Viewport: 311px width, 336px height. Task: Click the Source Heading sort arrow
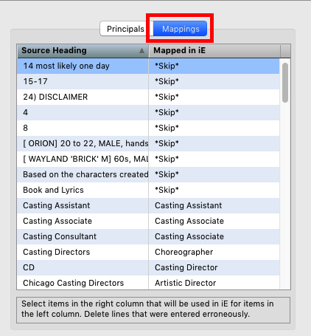(141, 50)
